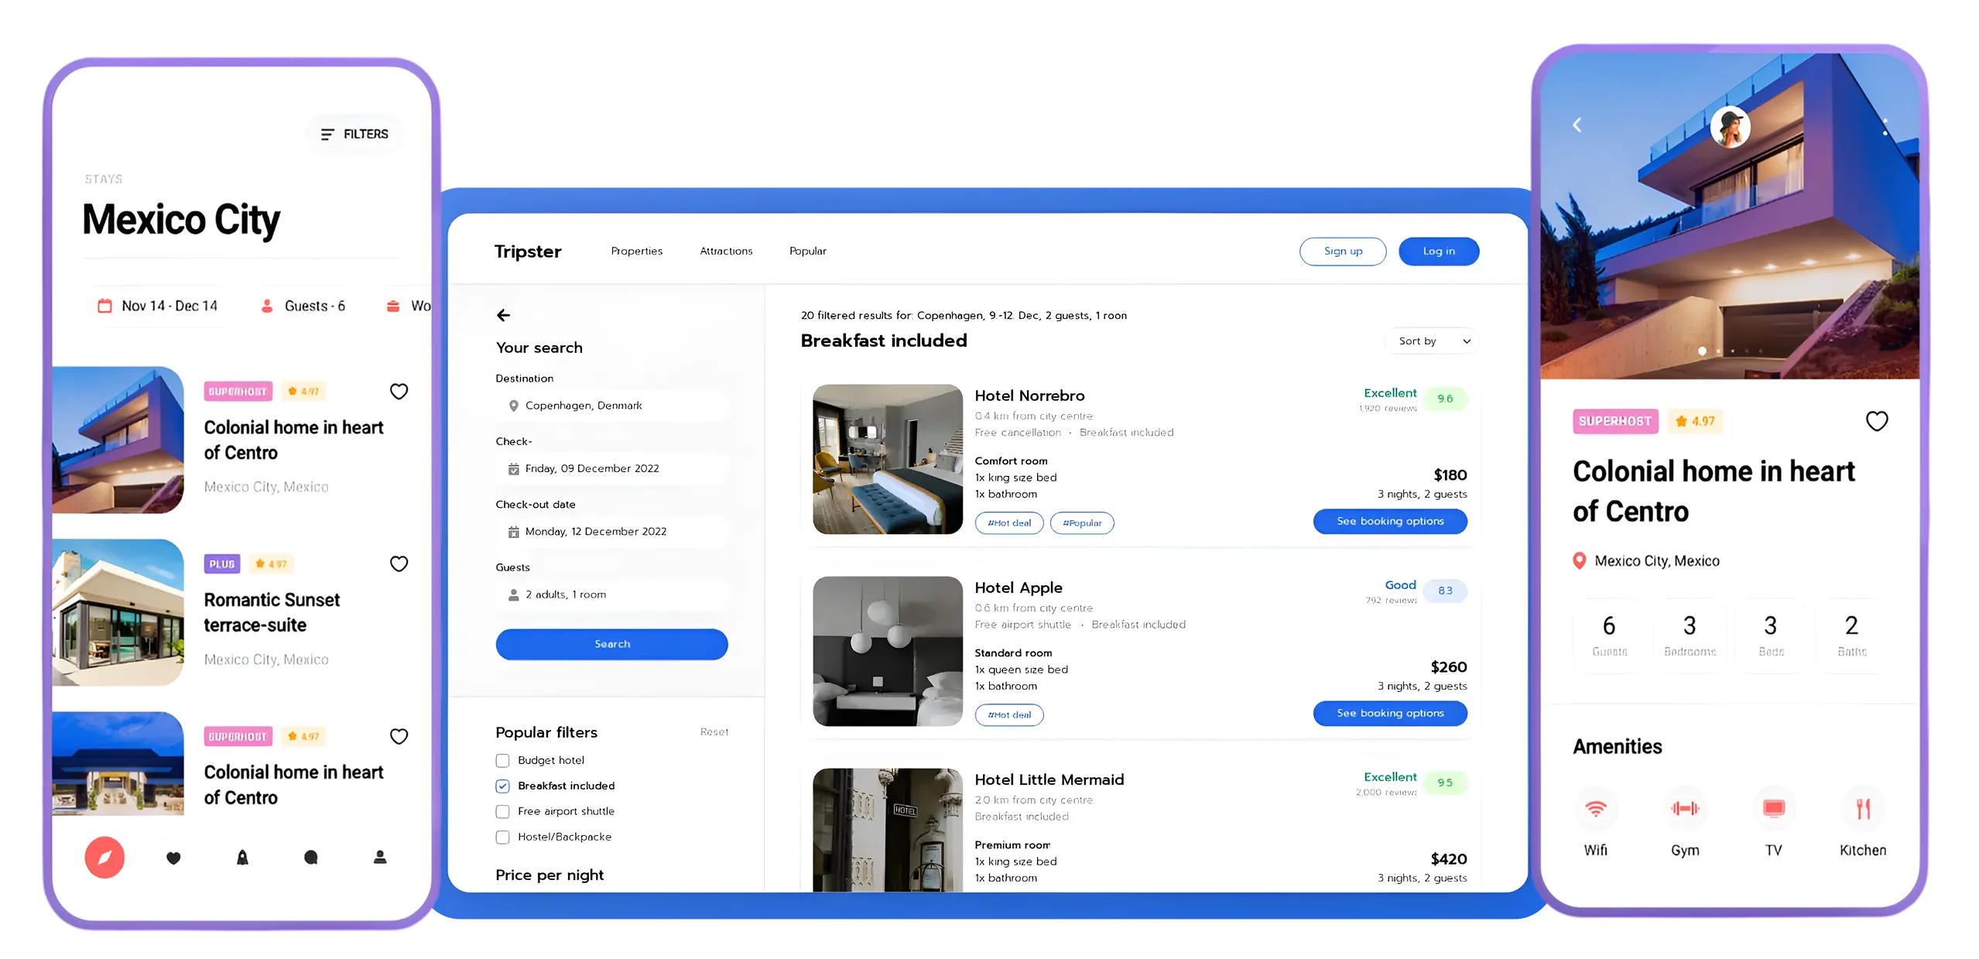The height and width of the screenshot is (959, 1979).
Task: Favorite the bottom Colonial home listing heart icon
Action: 399,737
